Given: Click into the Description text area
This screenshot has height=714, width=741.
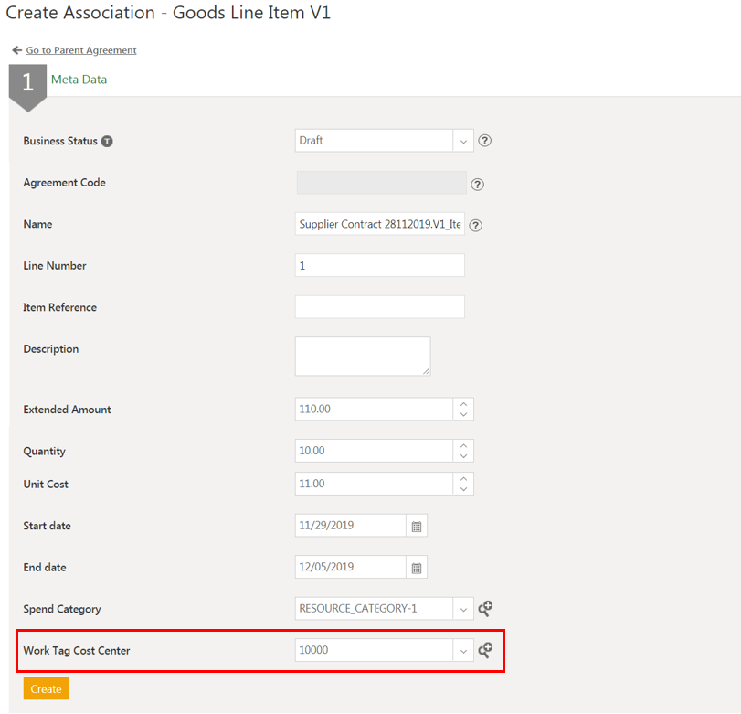Looking at the screenshot, I should click(362, 356).
